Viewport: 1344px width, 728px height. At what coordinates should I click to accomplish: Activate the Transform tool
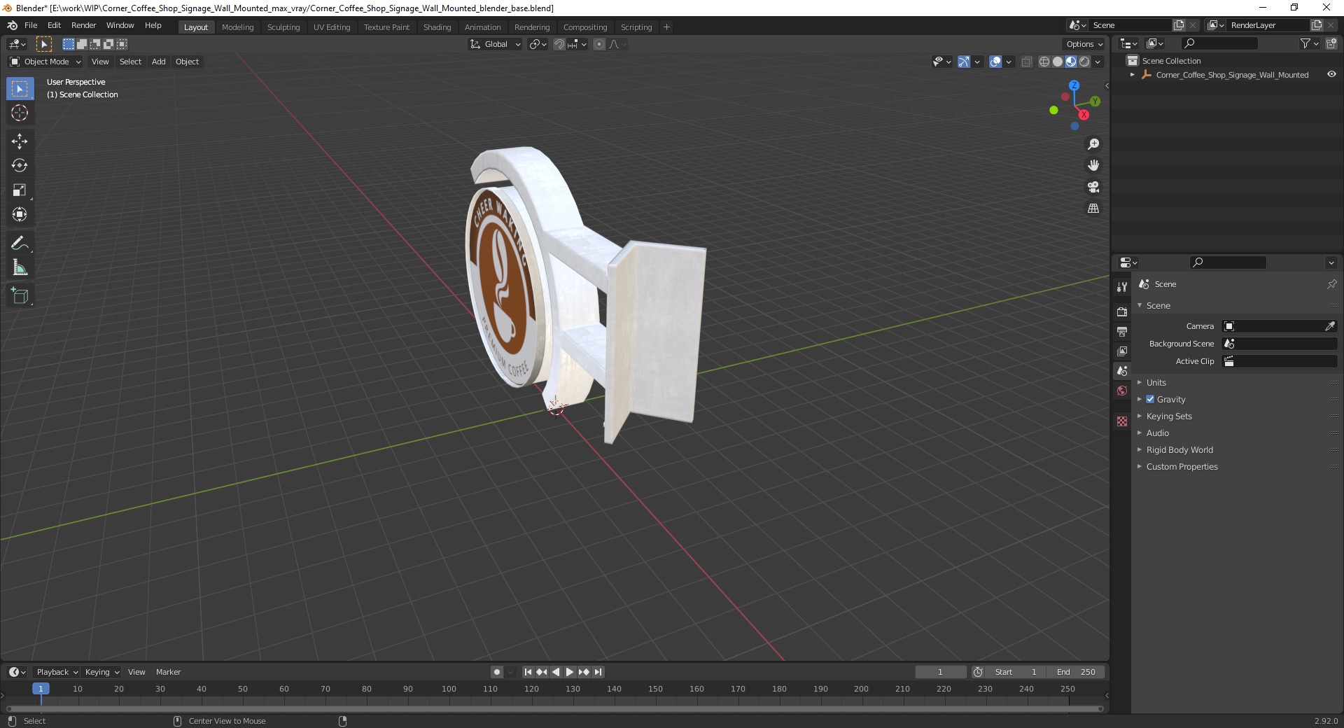[20, 215]
